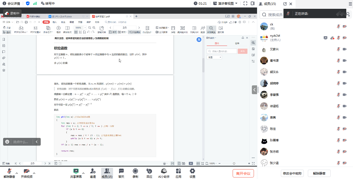This screenshot has height=179, width=353.
Task: Click the 邀请 invite icon
Action: 93,173
